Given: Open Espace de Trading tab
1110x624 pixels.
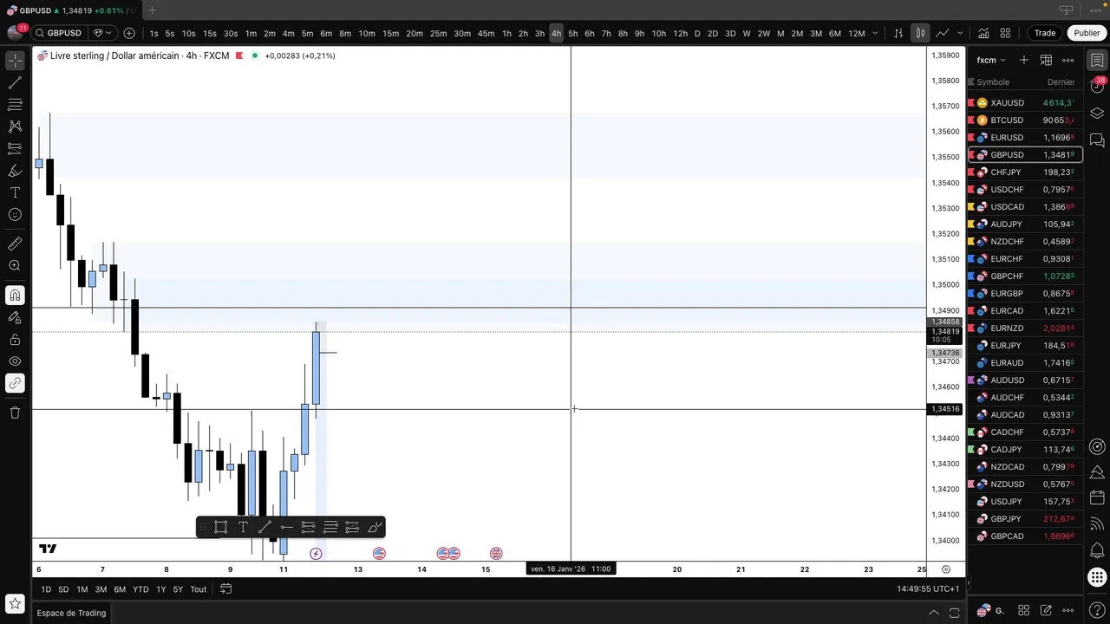Looking at the screenshot, I should [x=71, y=613].
